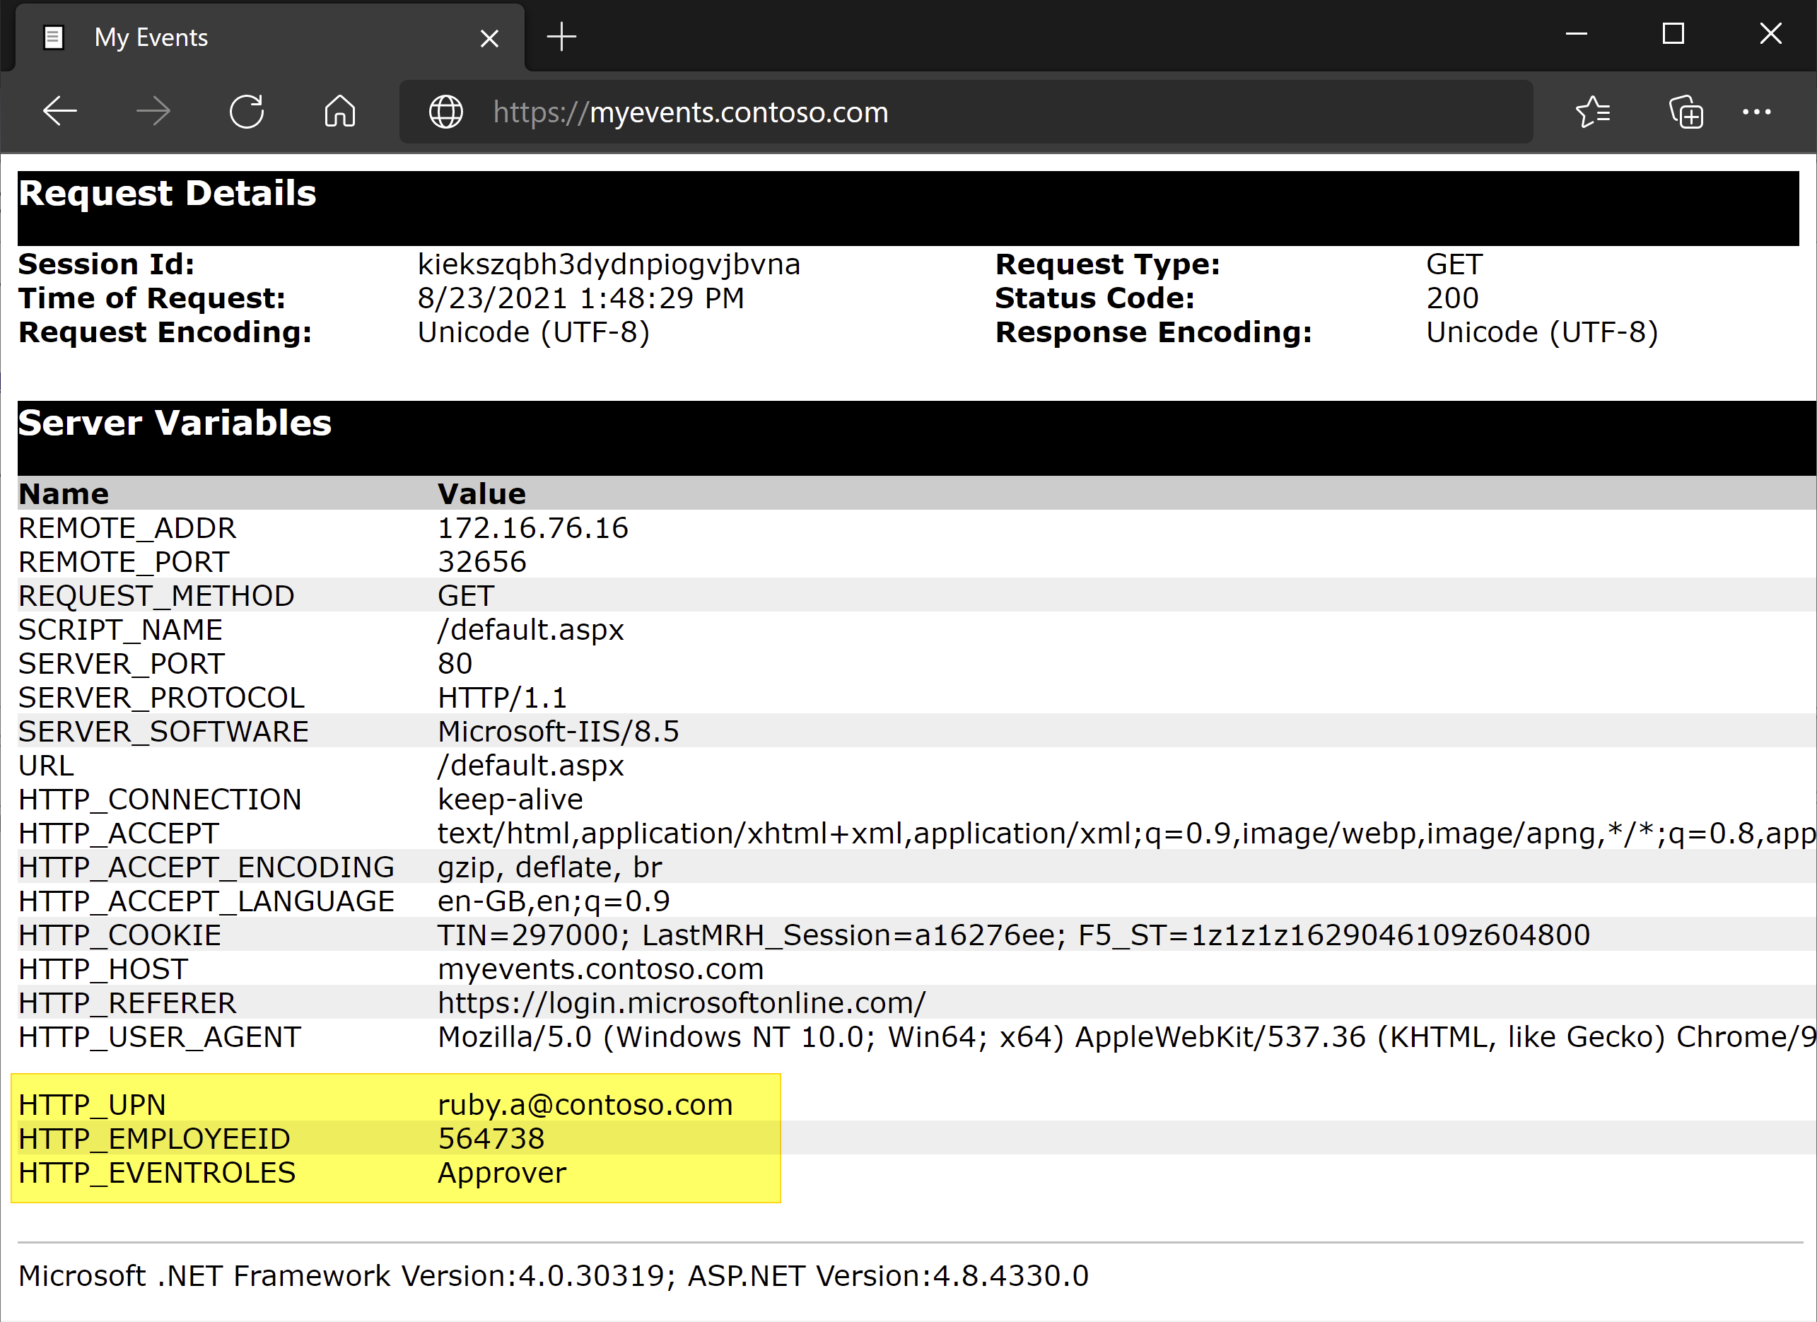The image size is (1817, 1322).
Task: Click the Request Type value GET
Action: coord(1455,264)
